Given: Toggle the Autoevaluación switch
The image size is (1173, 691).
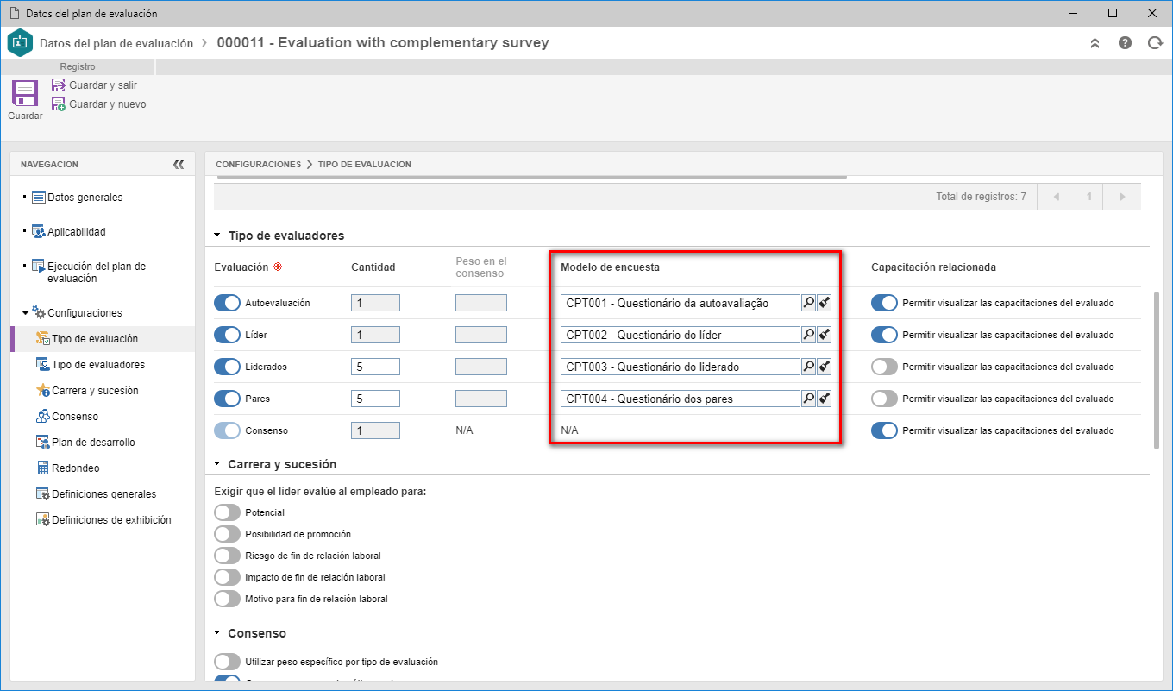Looking at the screenshot, I should tap(227, 303).
